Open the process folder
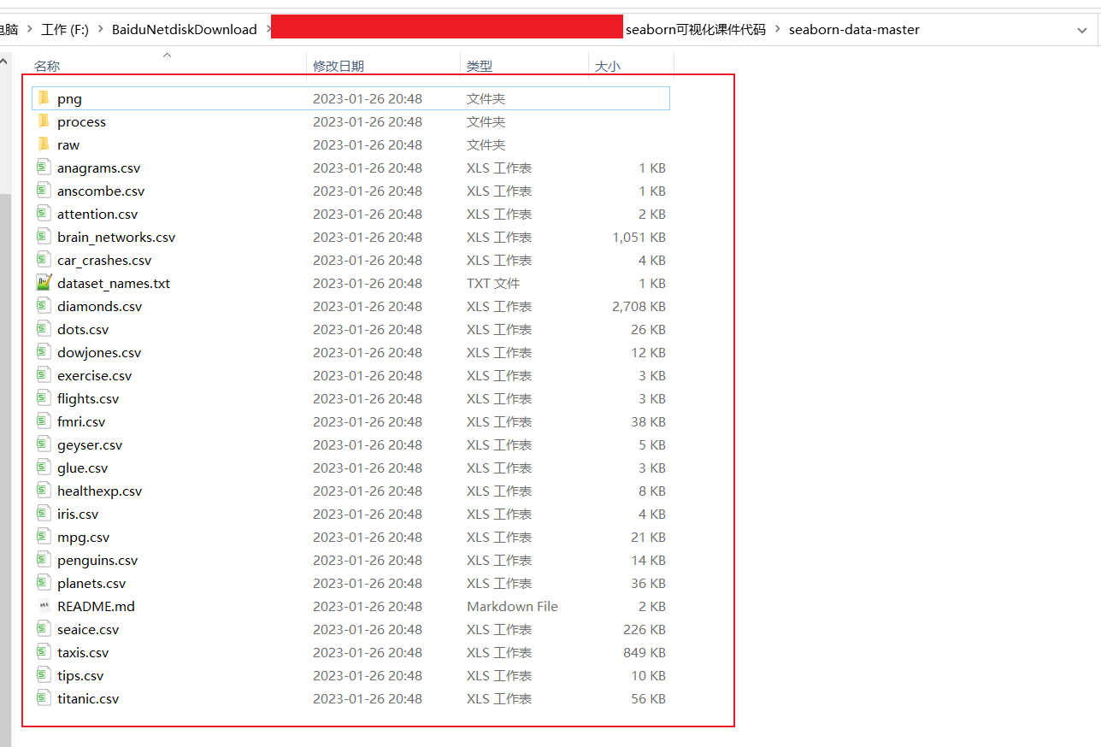The image size is (1101, 747). (x=81, y=121)
